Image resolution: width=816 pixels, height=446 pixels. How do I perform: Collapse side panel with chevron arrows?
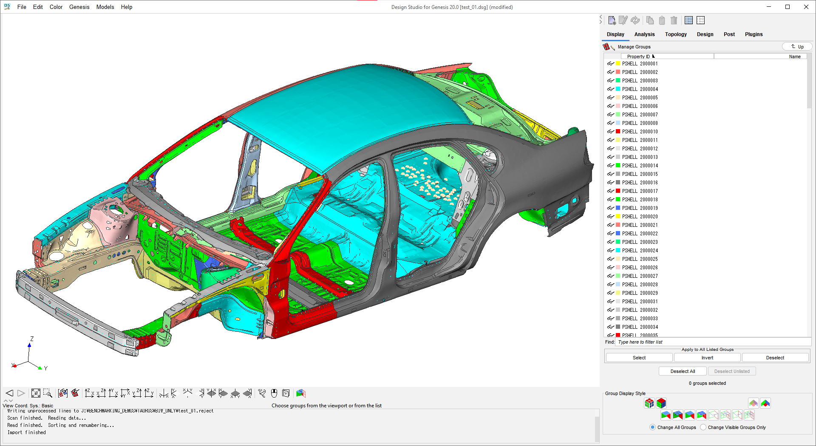(601, 20)
